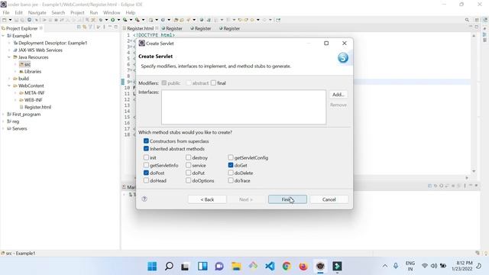Uncheck the doPost method stub
The image size is (489, 275).
tap(146, 173)
